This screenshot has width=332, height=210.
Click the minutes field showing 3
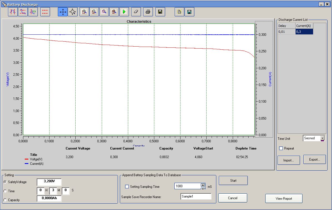pyautogui.click(x=53, y=190)
